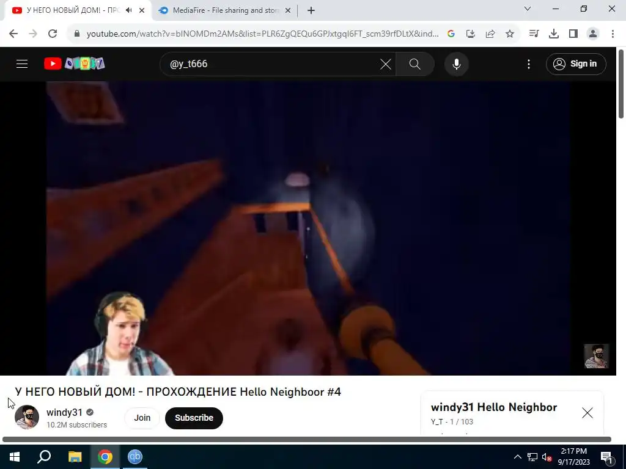Open the notification center icon
Image resolution: width=626 pixels, height=469 pixels.
pos(606,457)
